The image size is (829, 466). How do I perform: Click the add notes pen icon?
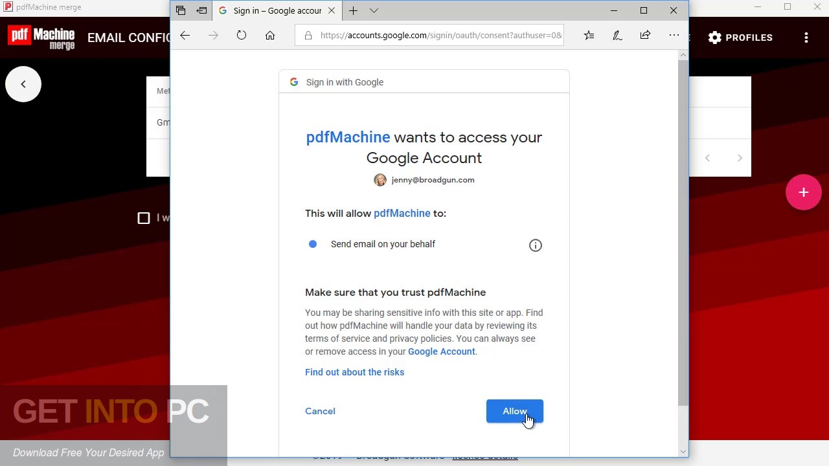click(617, 36)
